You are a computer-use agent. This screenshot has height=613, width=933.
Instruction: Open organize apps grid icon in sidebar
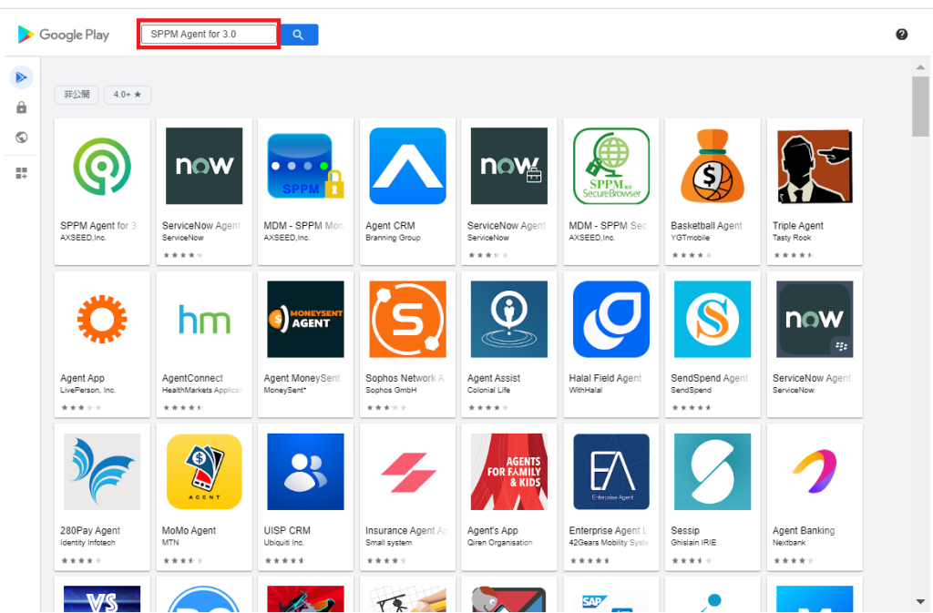point(22,173)
